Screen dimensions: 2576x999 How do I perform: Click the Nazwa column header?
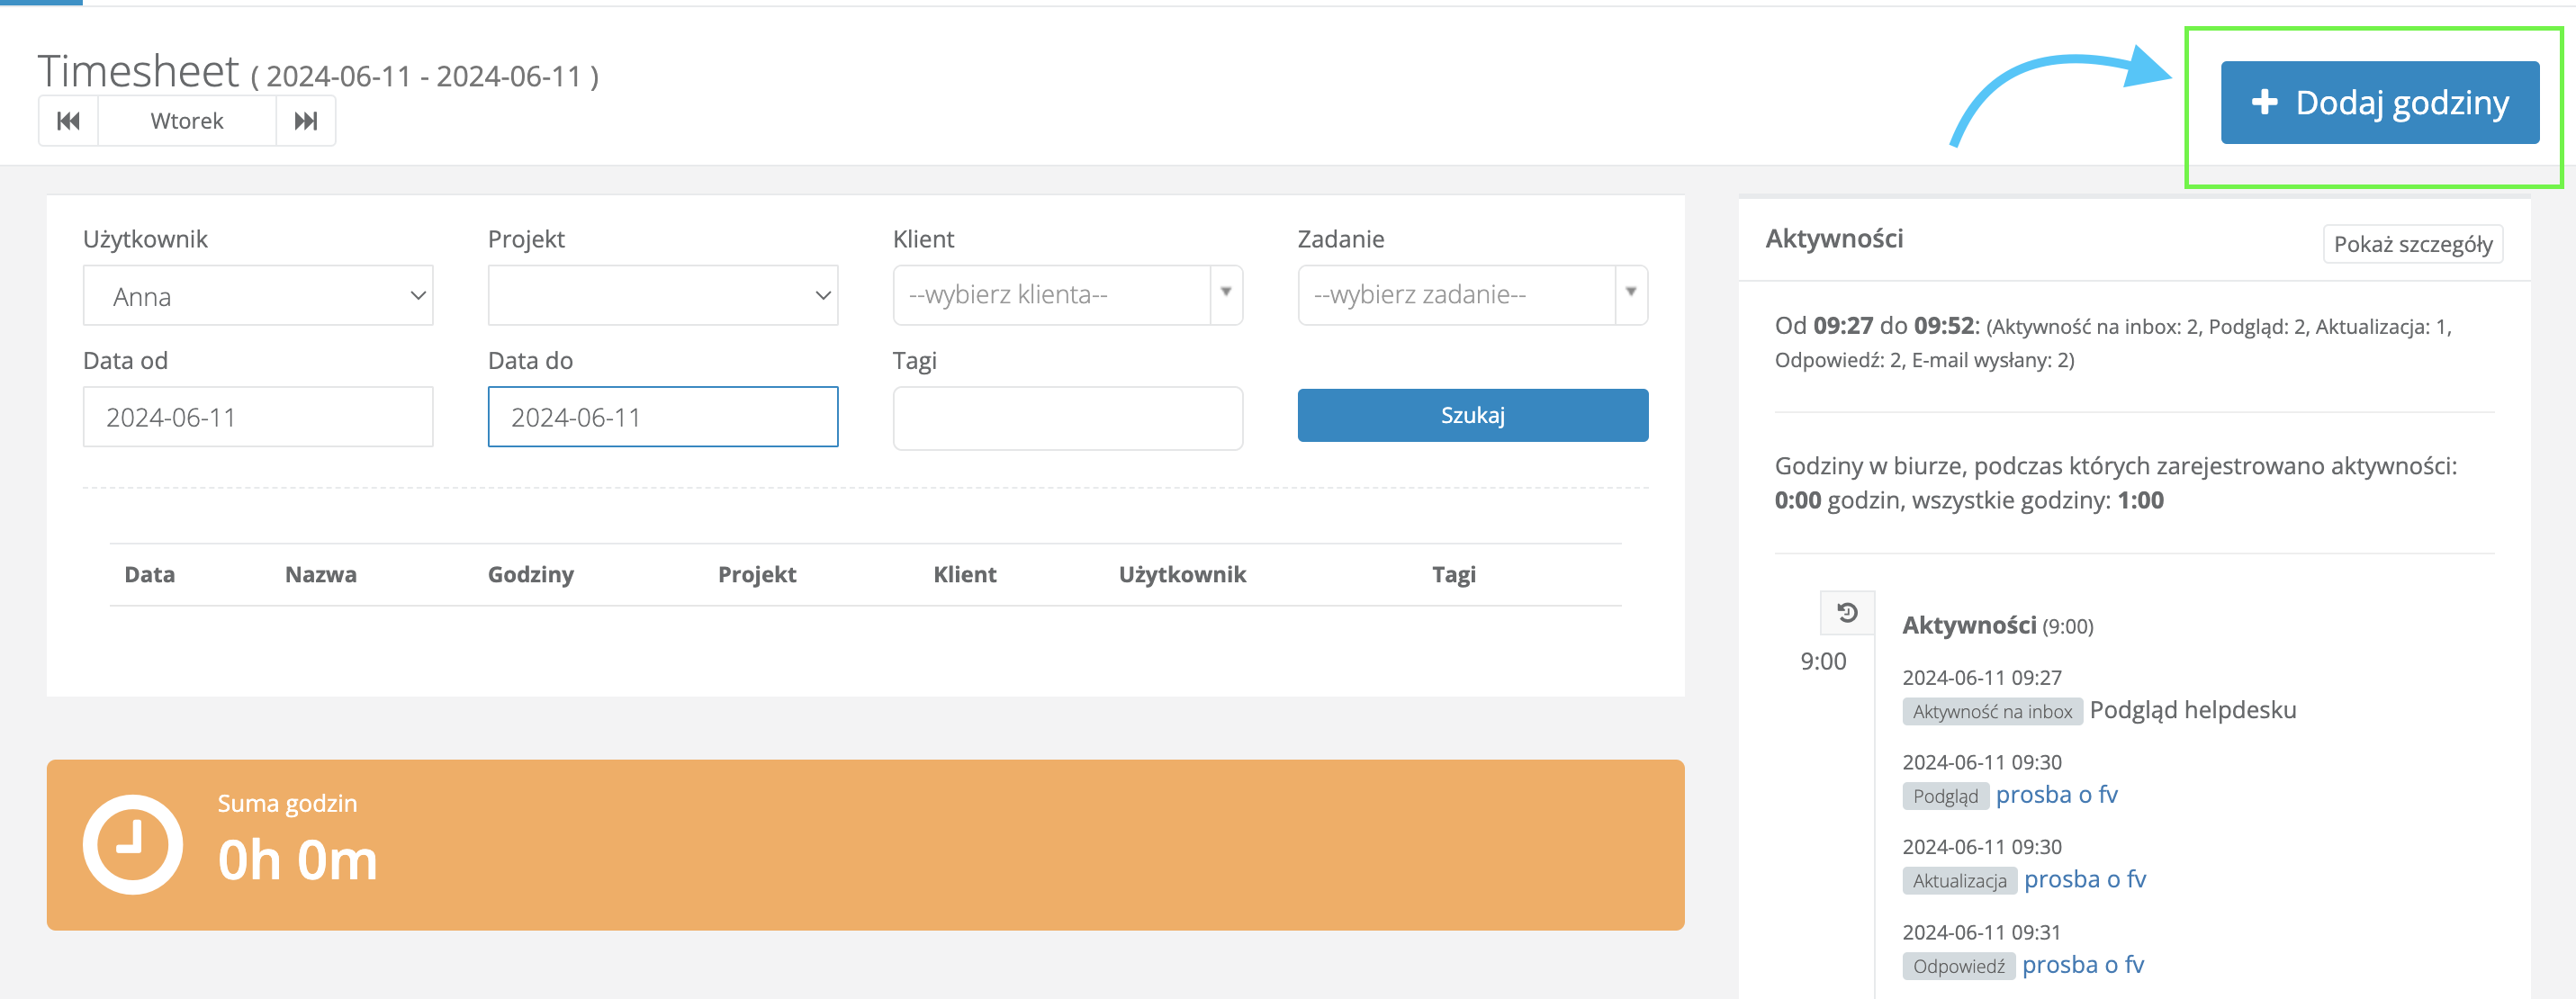(321, 575)
